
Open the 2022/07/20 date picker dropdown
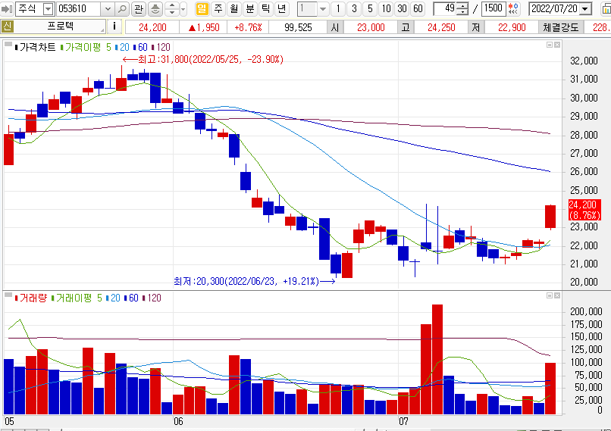(585, 9)
